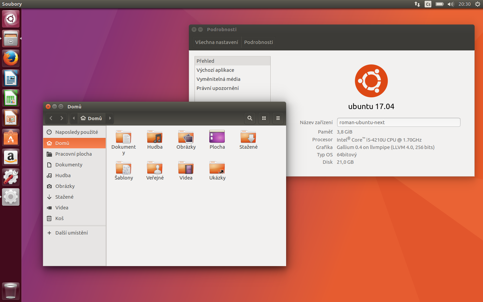483x302 pixels.
Task: Click the chevron after Domů in path bar
Action: (110, 118)
